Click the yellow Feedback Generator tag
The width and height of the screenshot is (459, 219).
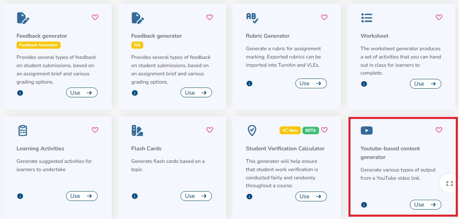39,45
